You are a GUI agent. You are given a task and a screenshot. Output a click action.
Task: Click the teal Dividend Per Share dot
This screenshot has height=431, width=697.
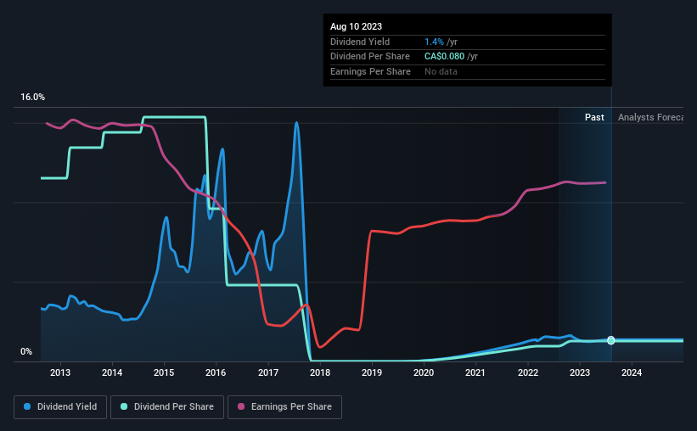pyautogui.click(x=124, y=406)
